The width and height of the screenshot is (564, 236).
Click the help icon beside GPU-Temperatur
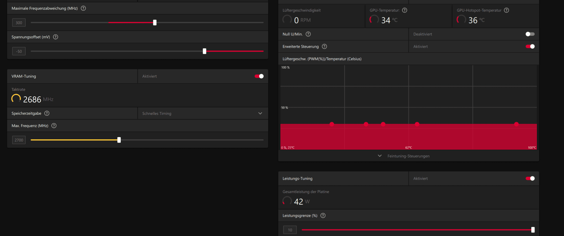pyautogui.click(x=405, y=10)
